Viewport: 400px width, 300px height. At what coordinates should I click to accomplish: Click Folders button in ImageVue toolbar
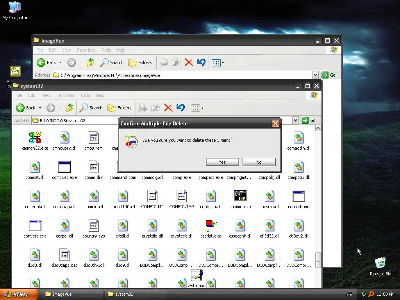140,62
